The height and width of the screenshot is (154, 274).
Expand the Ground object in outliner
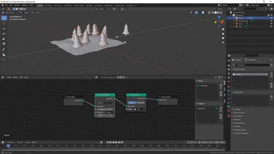click(234, 18)
